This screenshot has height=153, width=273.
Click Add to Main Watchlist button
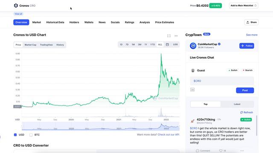pyautogui.click(x=244, y=6)
